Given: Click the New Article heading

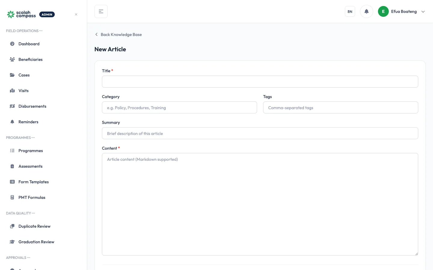Looking at the screenshot, I should [110, 49].
